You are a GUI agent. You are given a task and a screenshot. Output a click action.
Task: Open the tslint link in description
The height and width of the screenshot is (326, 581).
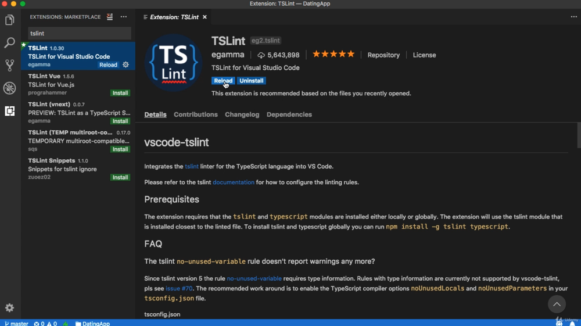coord(192,166)
